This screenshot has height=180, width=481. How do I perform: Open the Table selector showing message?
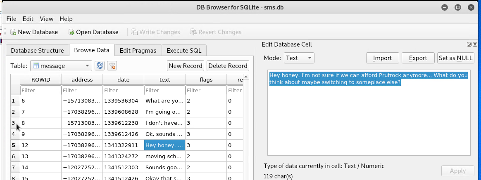(61, 66)
